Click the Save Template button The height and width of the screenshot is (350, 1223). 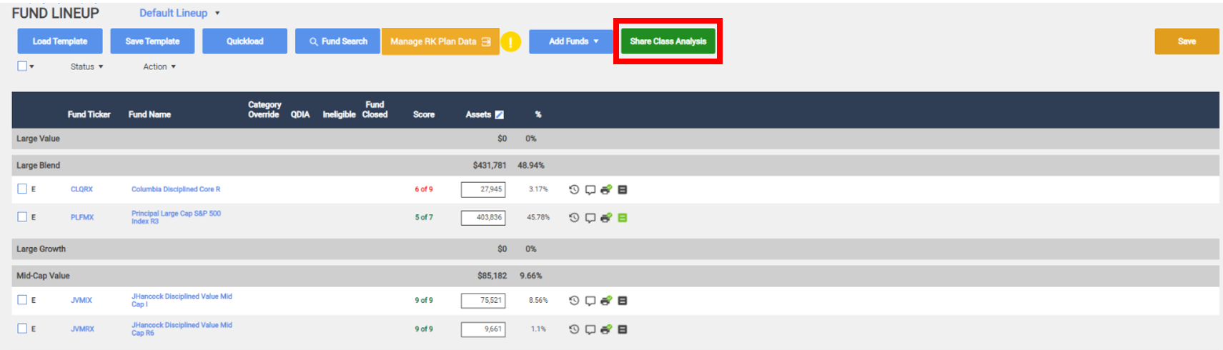pyautogui.click(x=152, y=41)
